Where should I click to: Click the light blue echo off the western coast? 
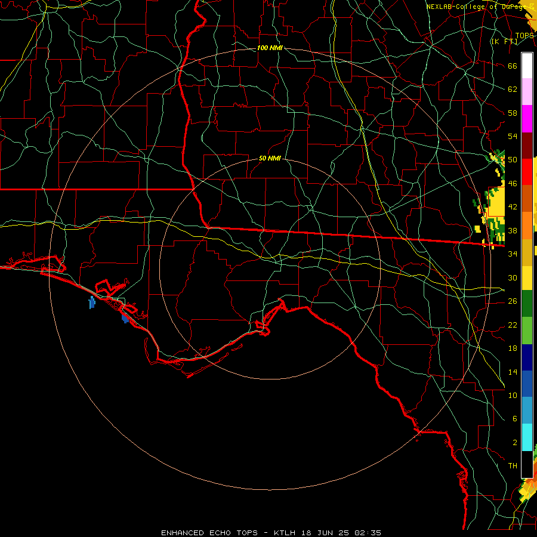[x=92, y=303]
